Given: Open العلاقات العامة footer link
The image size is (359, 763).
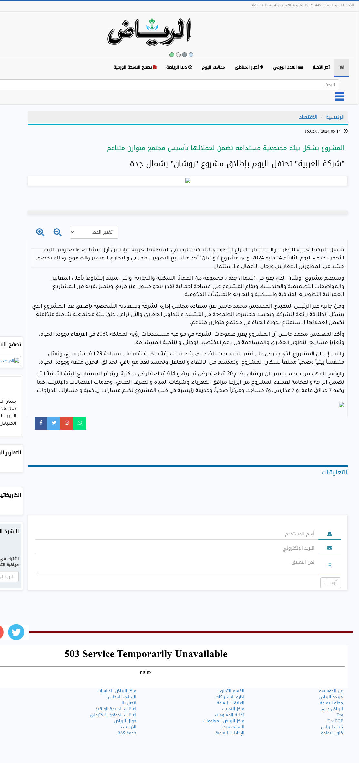Looking at the screenshot, I should (231, 703).
